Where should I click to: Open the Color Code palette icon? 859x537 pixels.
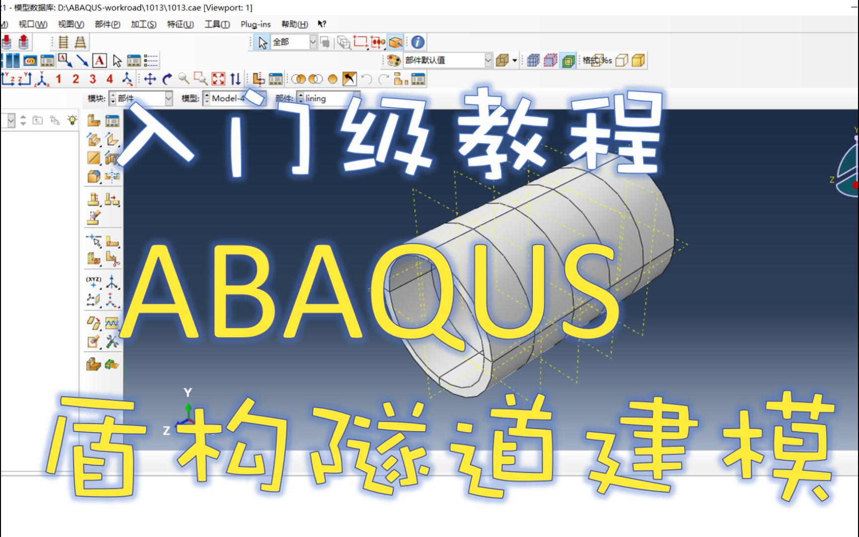click(394, 61)
